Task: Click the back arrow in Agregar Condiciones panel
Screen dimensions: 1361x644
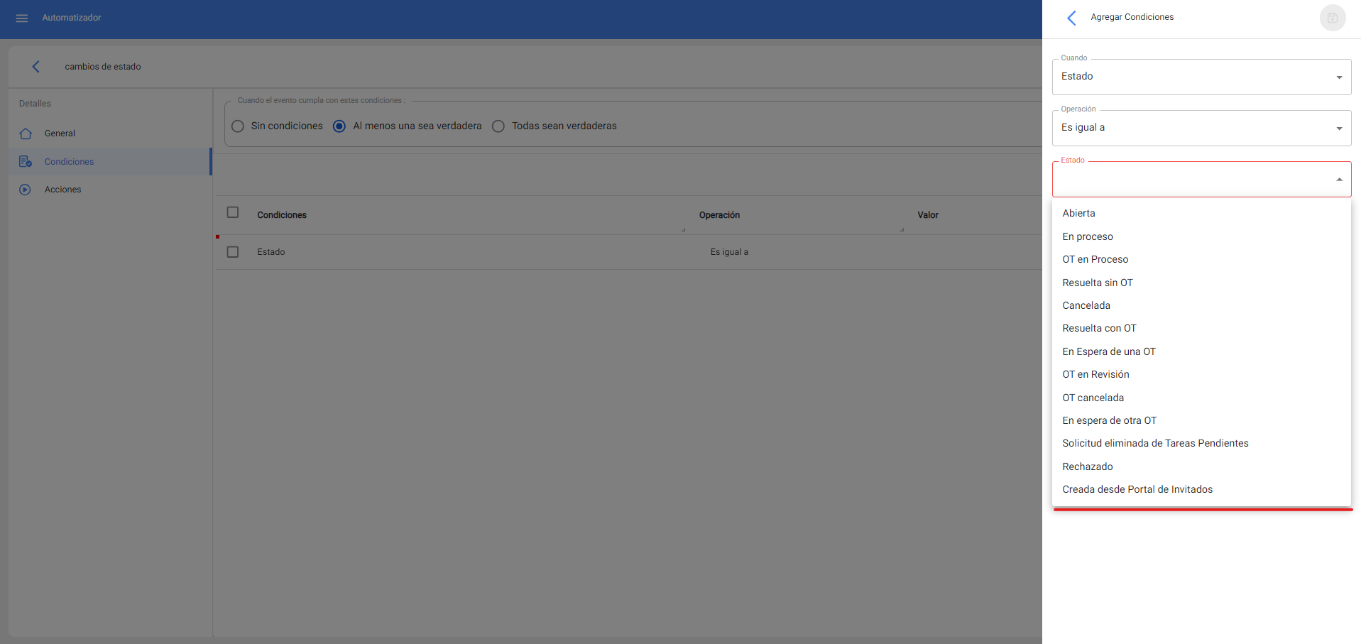Action: 1071,18
